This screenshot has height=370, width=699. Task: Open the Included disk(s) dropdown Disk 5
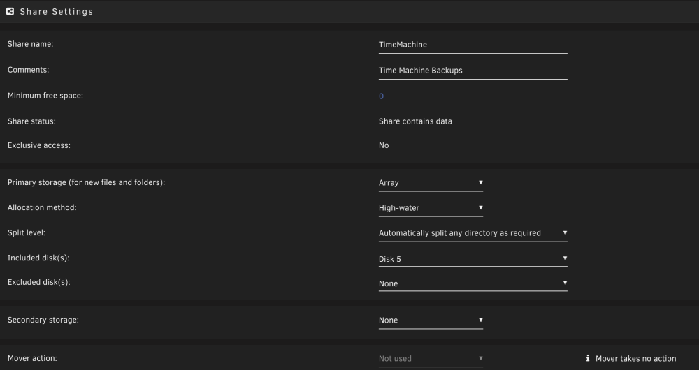coord(473,259)
